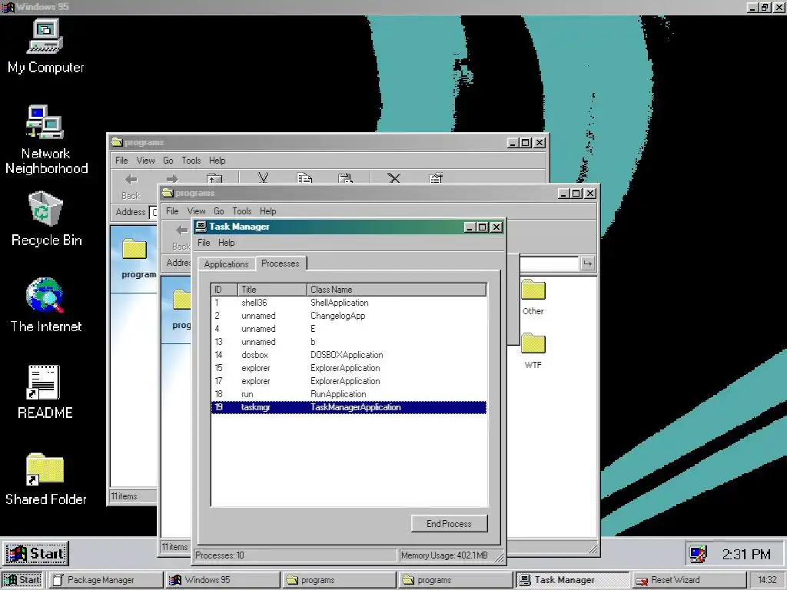This screenshot has width=787, height=590.
Task: Select unnamed process with class b
Action: [x=349, y=342]
